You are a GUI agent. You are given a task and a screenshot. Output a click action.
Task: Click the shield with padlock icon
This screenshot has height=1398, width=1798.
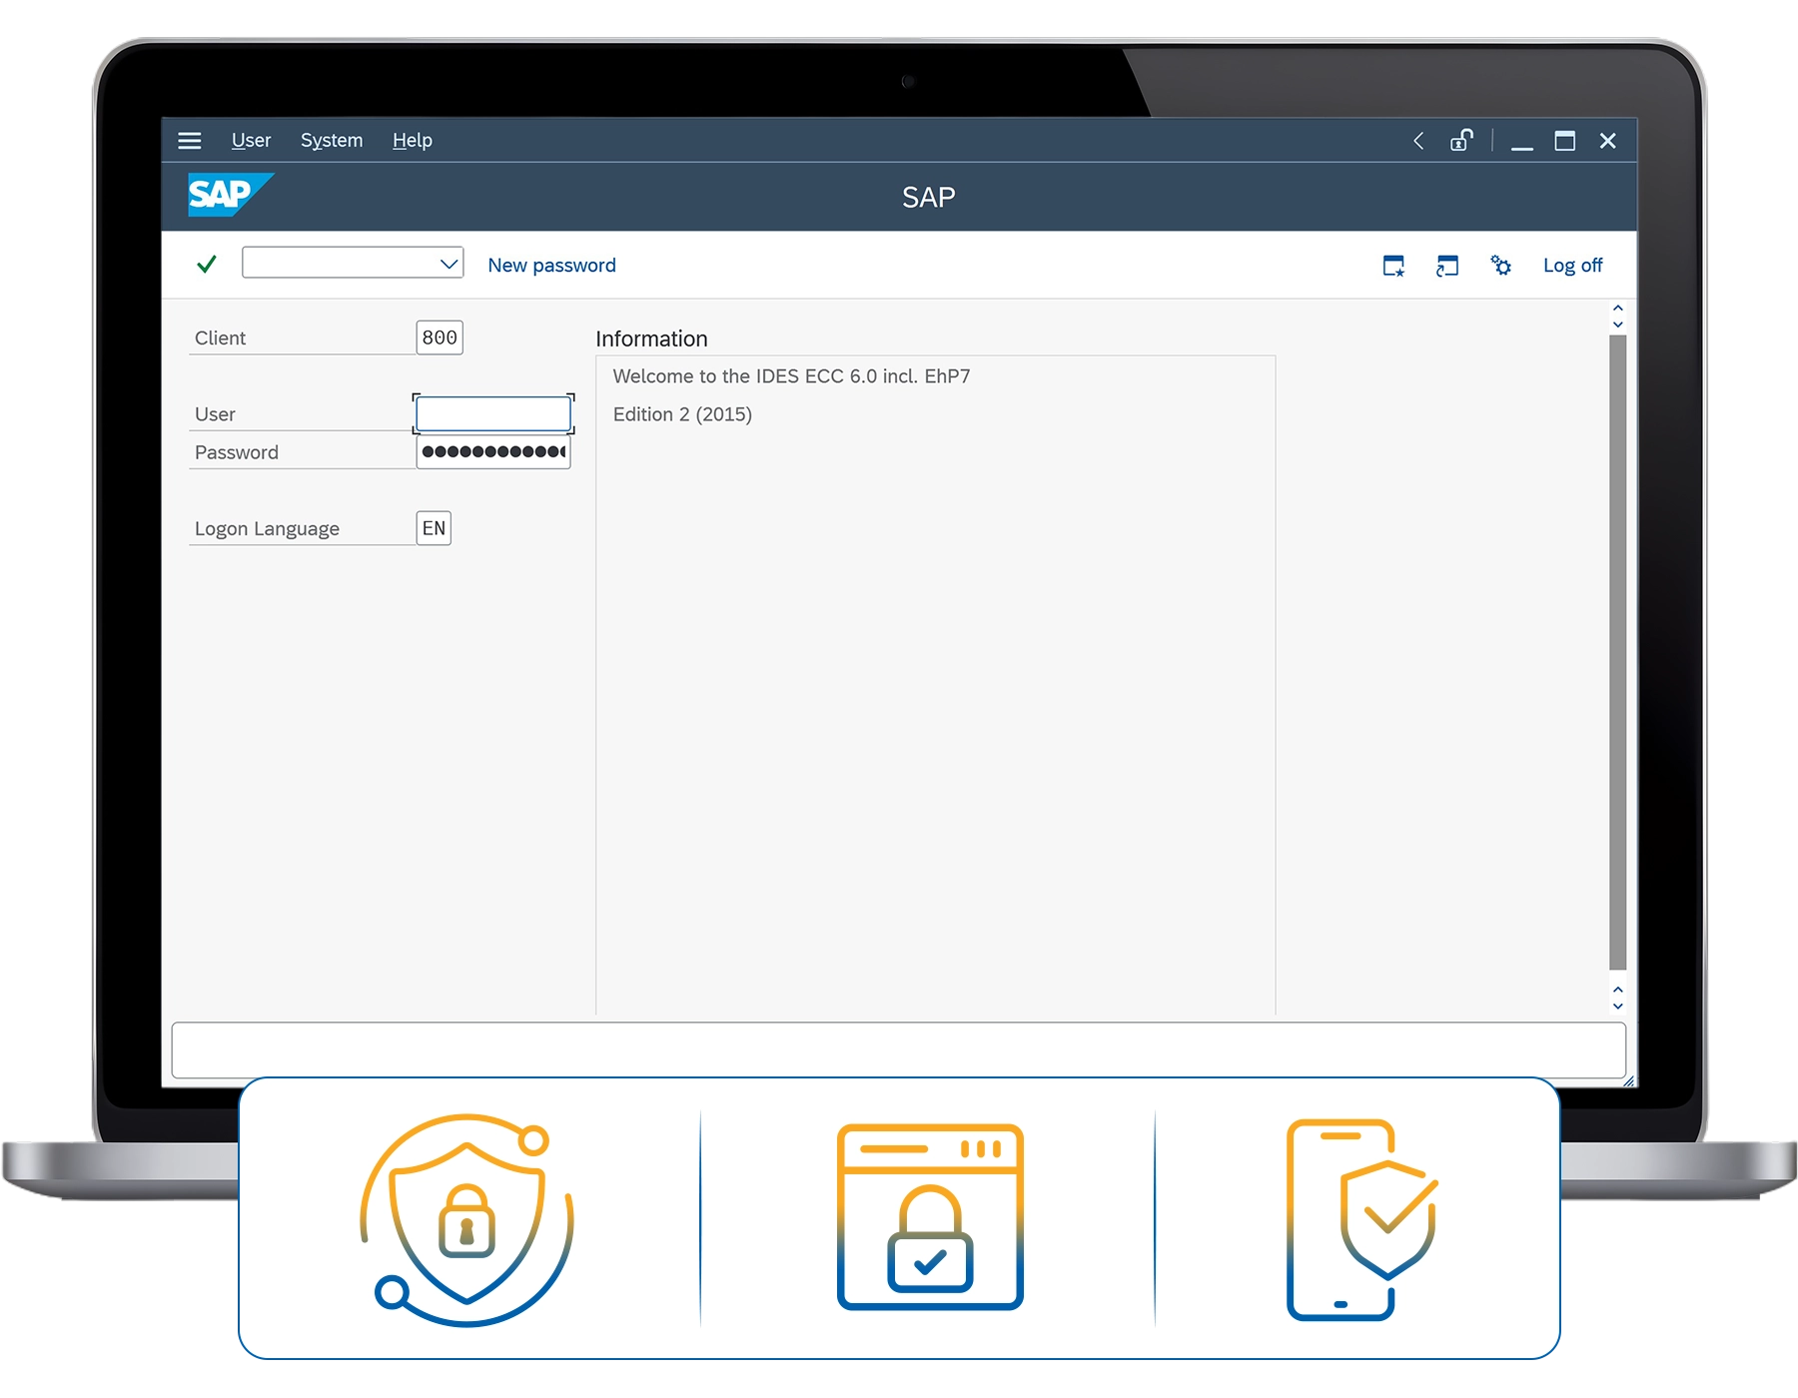pyautogui.click(x=466, y=1219)
